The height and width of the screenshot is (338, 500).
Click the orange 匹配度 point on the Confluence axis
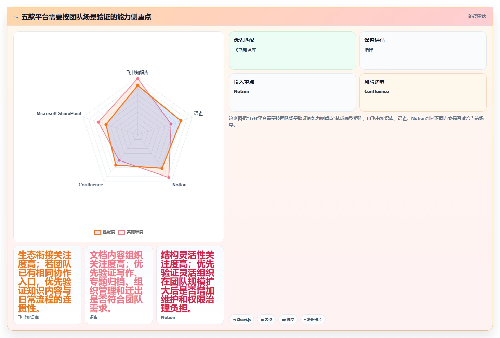pos(116,165)
